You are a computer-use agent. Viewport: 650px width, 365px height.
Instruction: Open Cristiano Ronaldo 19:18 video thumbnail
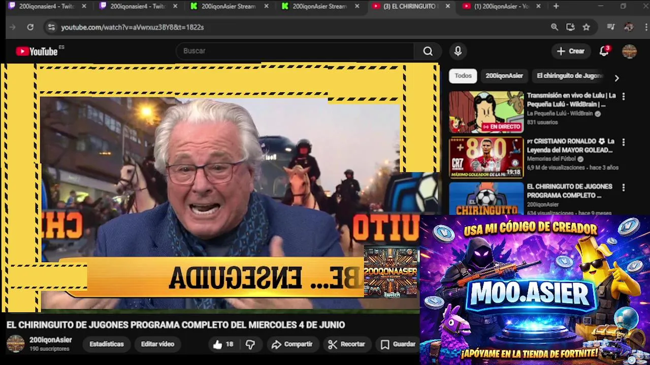pos(486,158)
